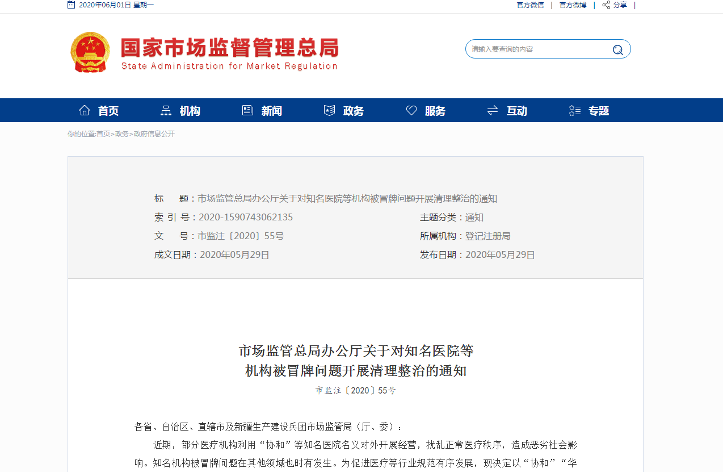Click the organization chart icon for 机构
Screen dimensions: 723x472
tap(166, 111)
